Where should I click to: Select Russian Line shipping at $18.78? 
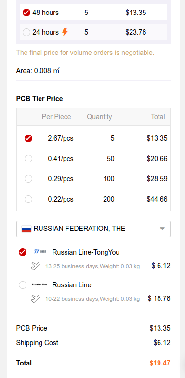click(x=23, y=285)
